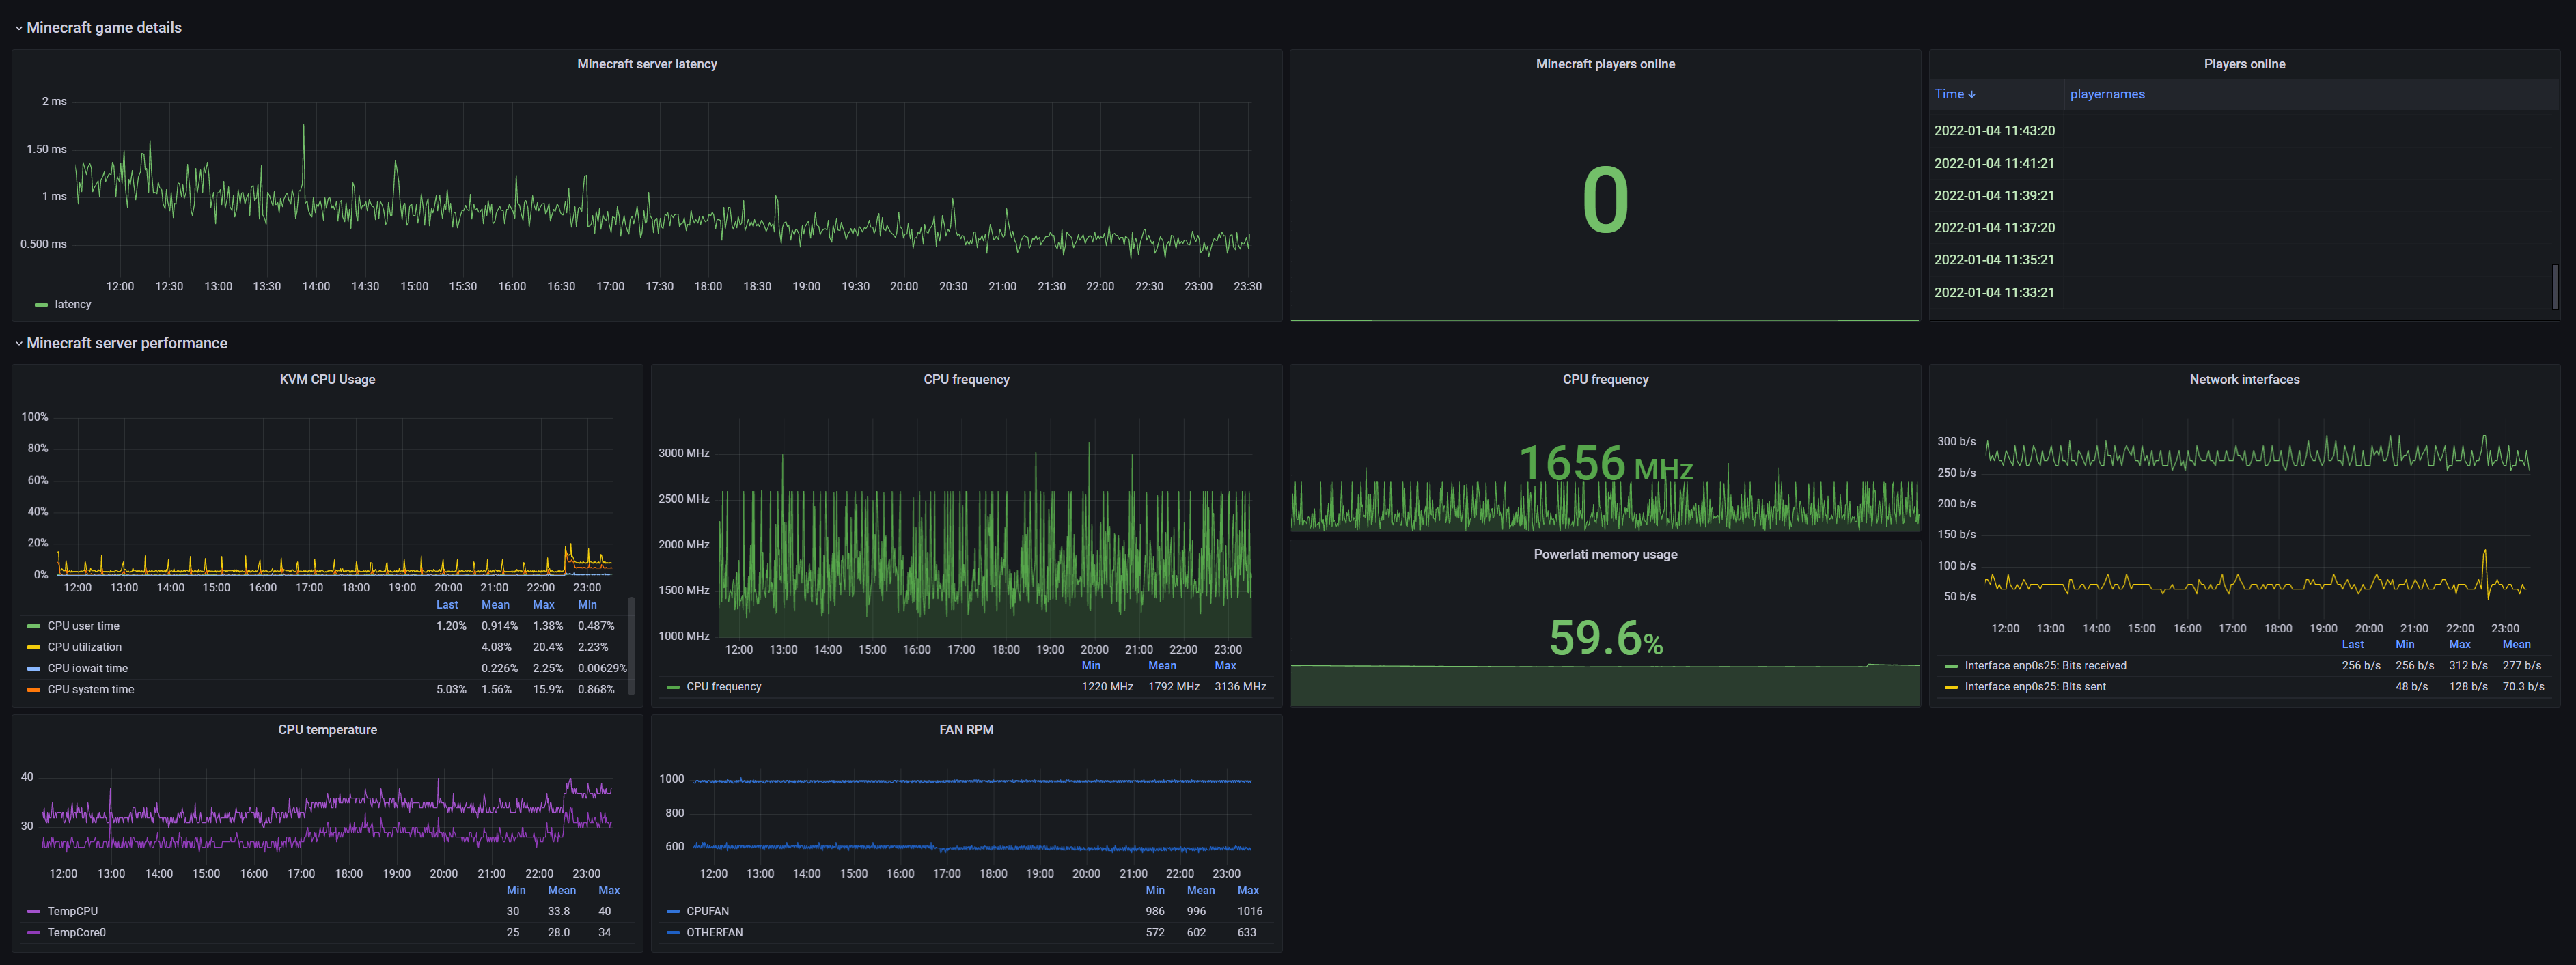Toggle the CPU iowait time series

tap(87, 668)
